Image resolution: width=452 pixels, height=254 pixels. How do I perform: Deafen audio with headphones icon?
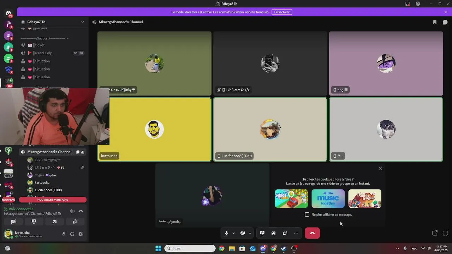tap(72, 234)
